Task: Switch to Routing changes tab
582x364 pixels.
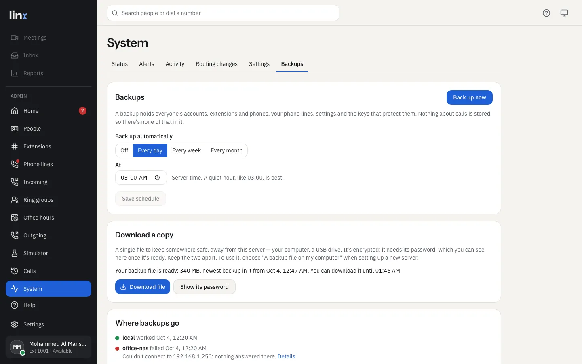Action: (217, 64)
